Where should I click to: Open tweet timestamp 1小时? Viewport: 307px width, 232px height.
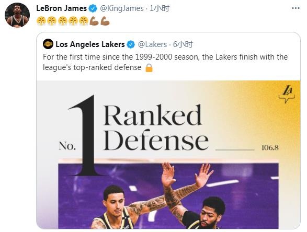tap(160, 8)
